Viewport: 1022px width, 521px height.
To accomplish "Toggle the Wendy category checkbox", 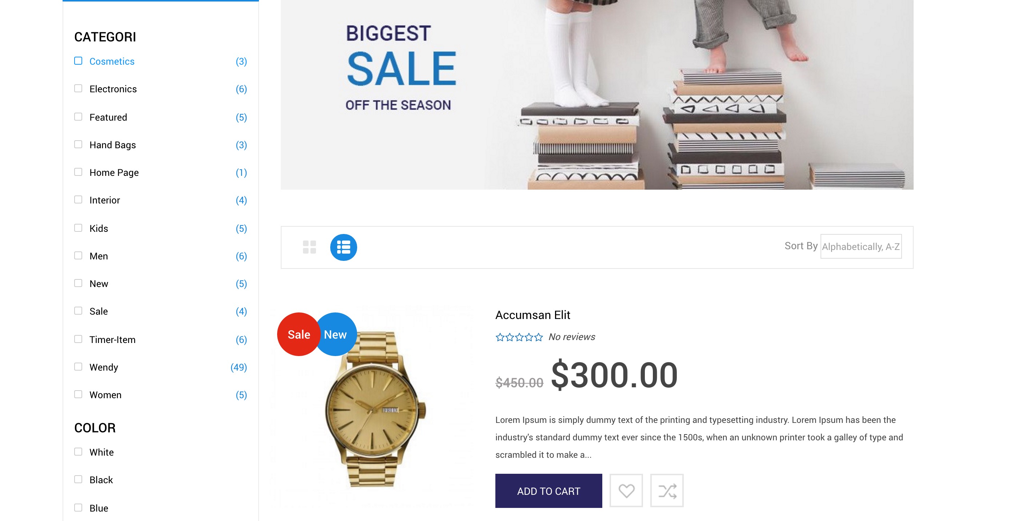I will click(x=78, y=367).
